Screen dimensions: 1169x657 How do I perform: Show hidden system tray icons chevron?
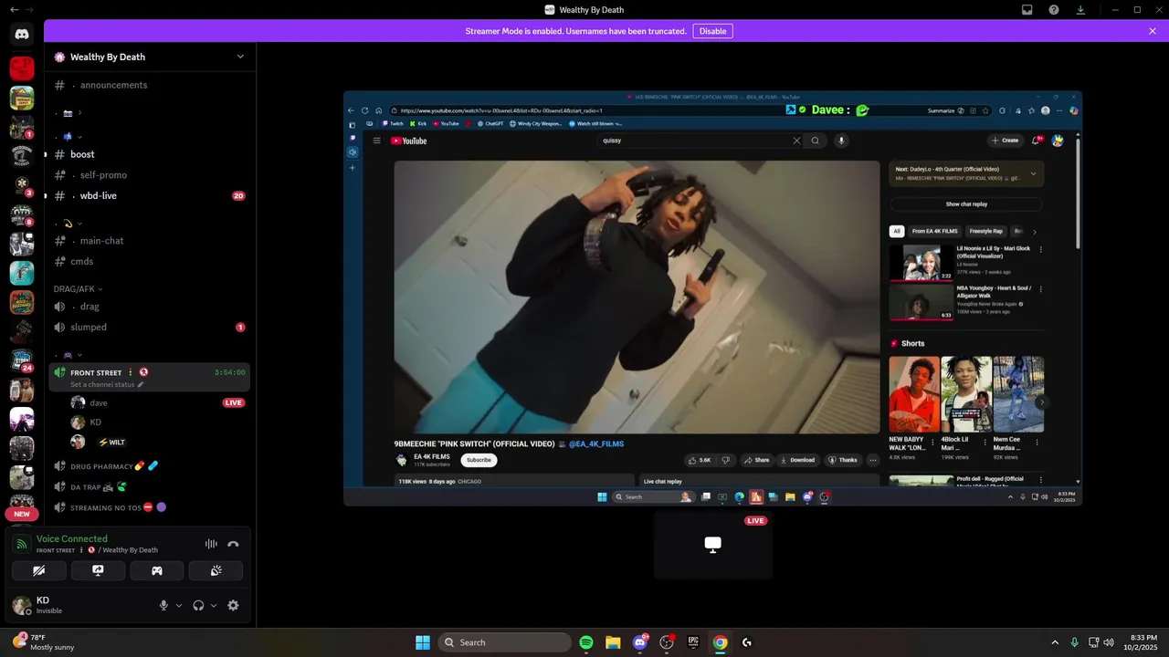click(x=1055, y=642)
